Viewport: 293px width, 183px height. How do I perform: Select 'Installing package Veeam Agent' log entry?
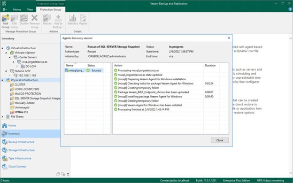[150, 97]
